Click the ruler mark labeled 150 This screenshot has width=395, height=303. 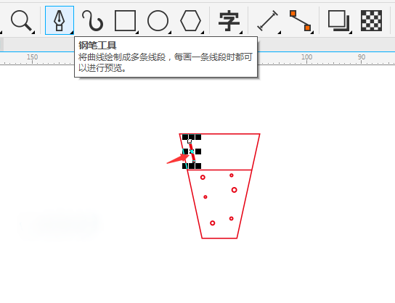[32, 57]
